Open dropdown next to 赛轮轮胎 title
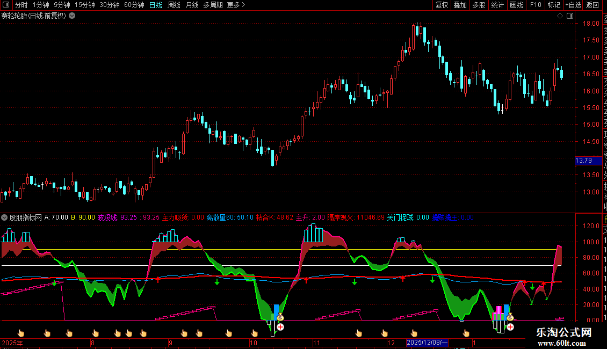The image size is (607, 349). pos(72,16)
